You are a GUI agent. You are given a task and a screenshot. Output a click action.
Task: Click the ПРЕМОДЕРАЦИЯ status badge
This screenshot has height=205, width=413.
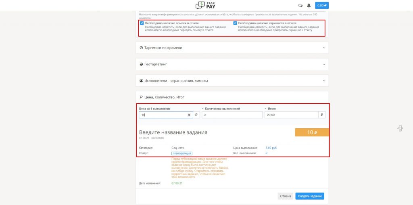[182, 153]
